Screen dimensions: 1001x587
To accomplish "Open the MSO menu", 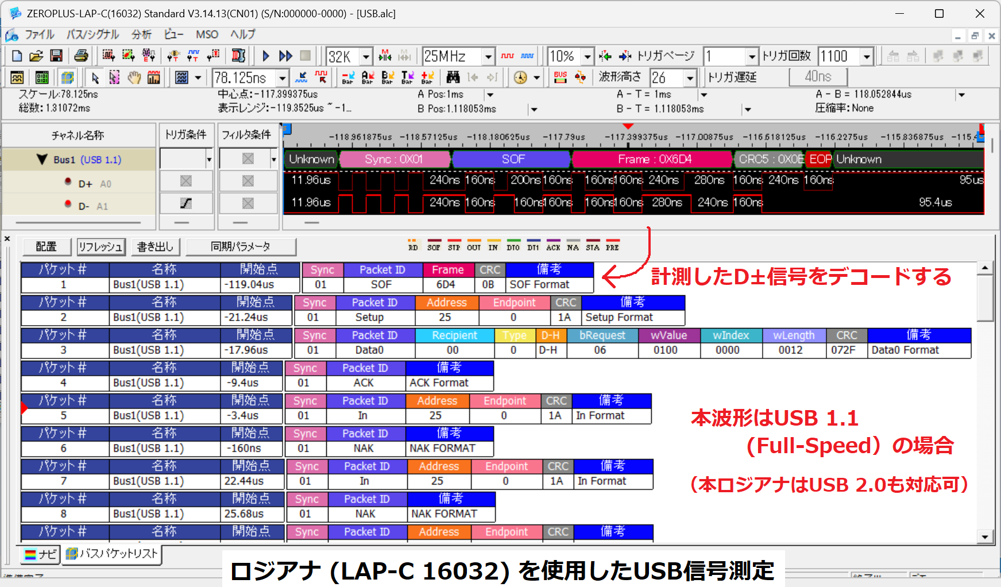I will point(207,35).
